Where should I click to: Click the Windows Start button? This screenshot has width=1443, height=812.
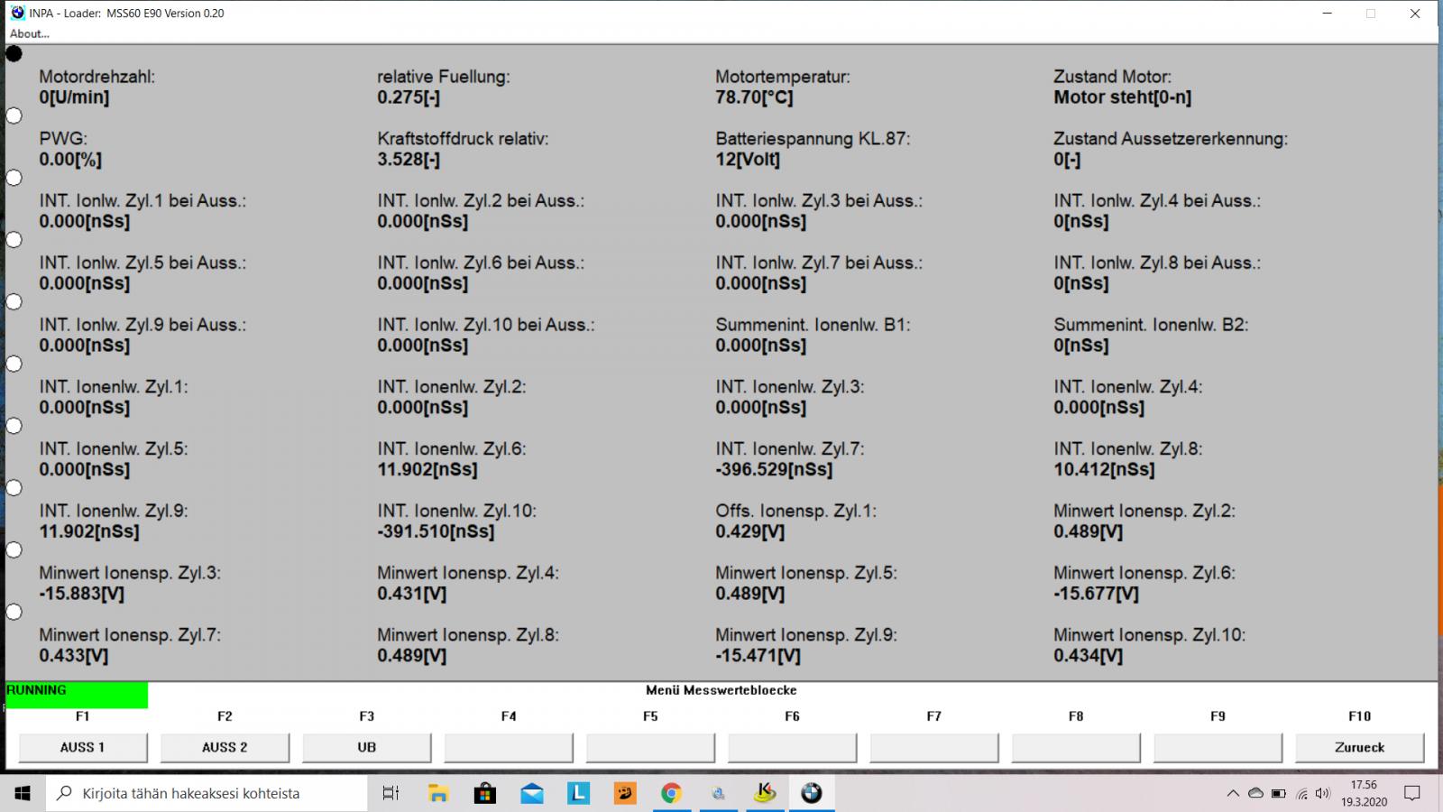pos(23,793)
